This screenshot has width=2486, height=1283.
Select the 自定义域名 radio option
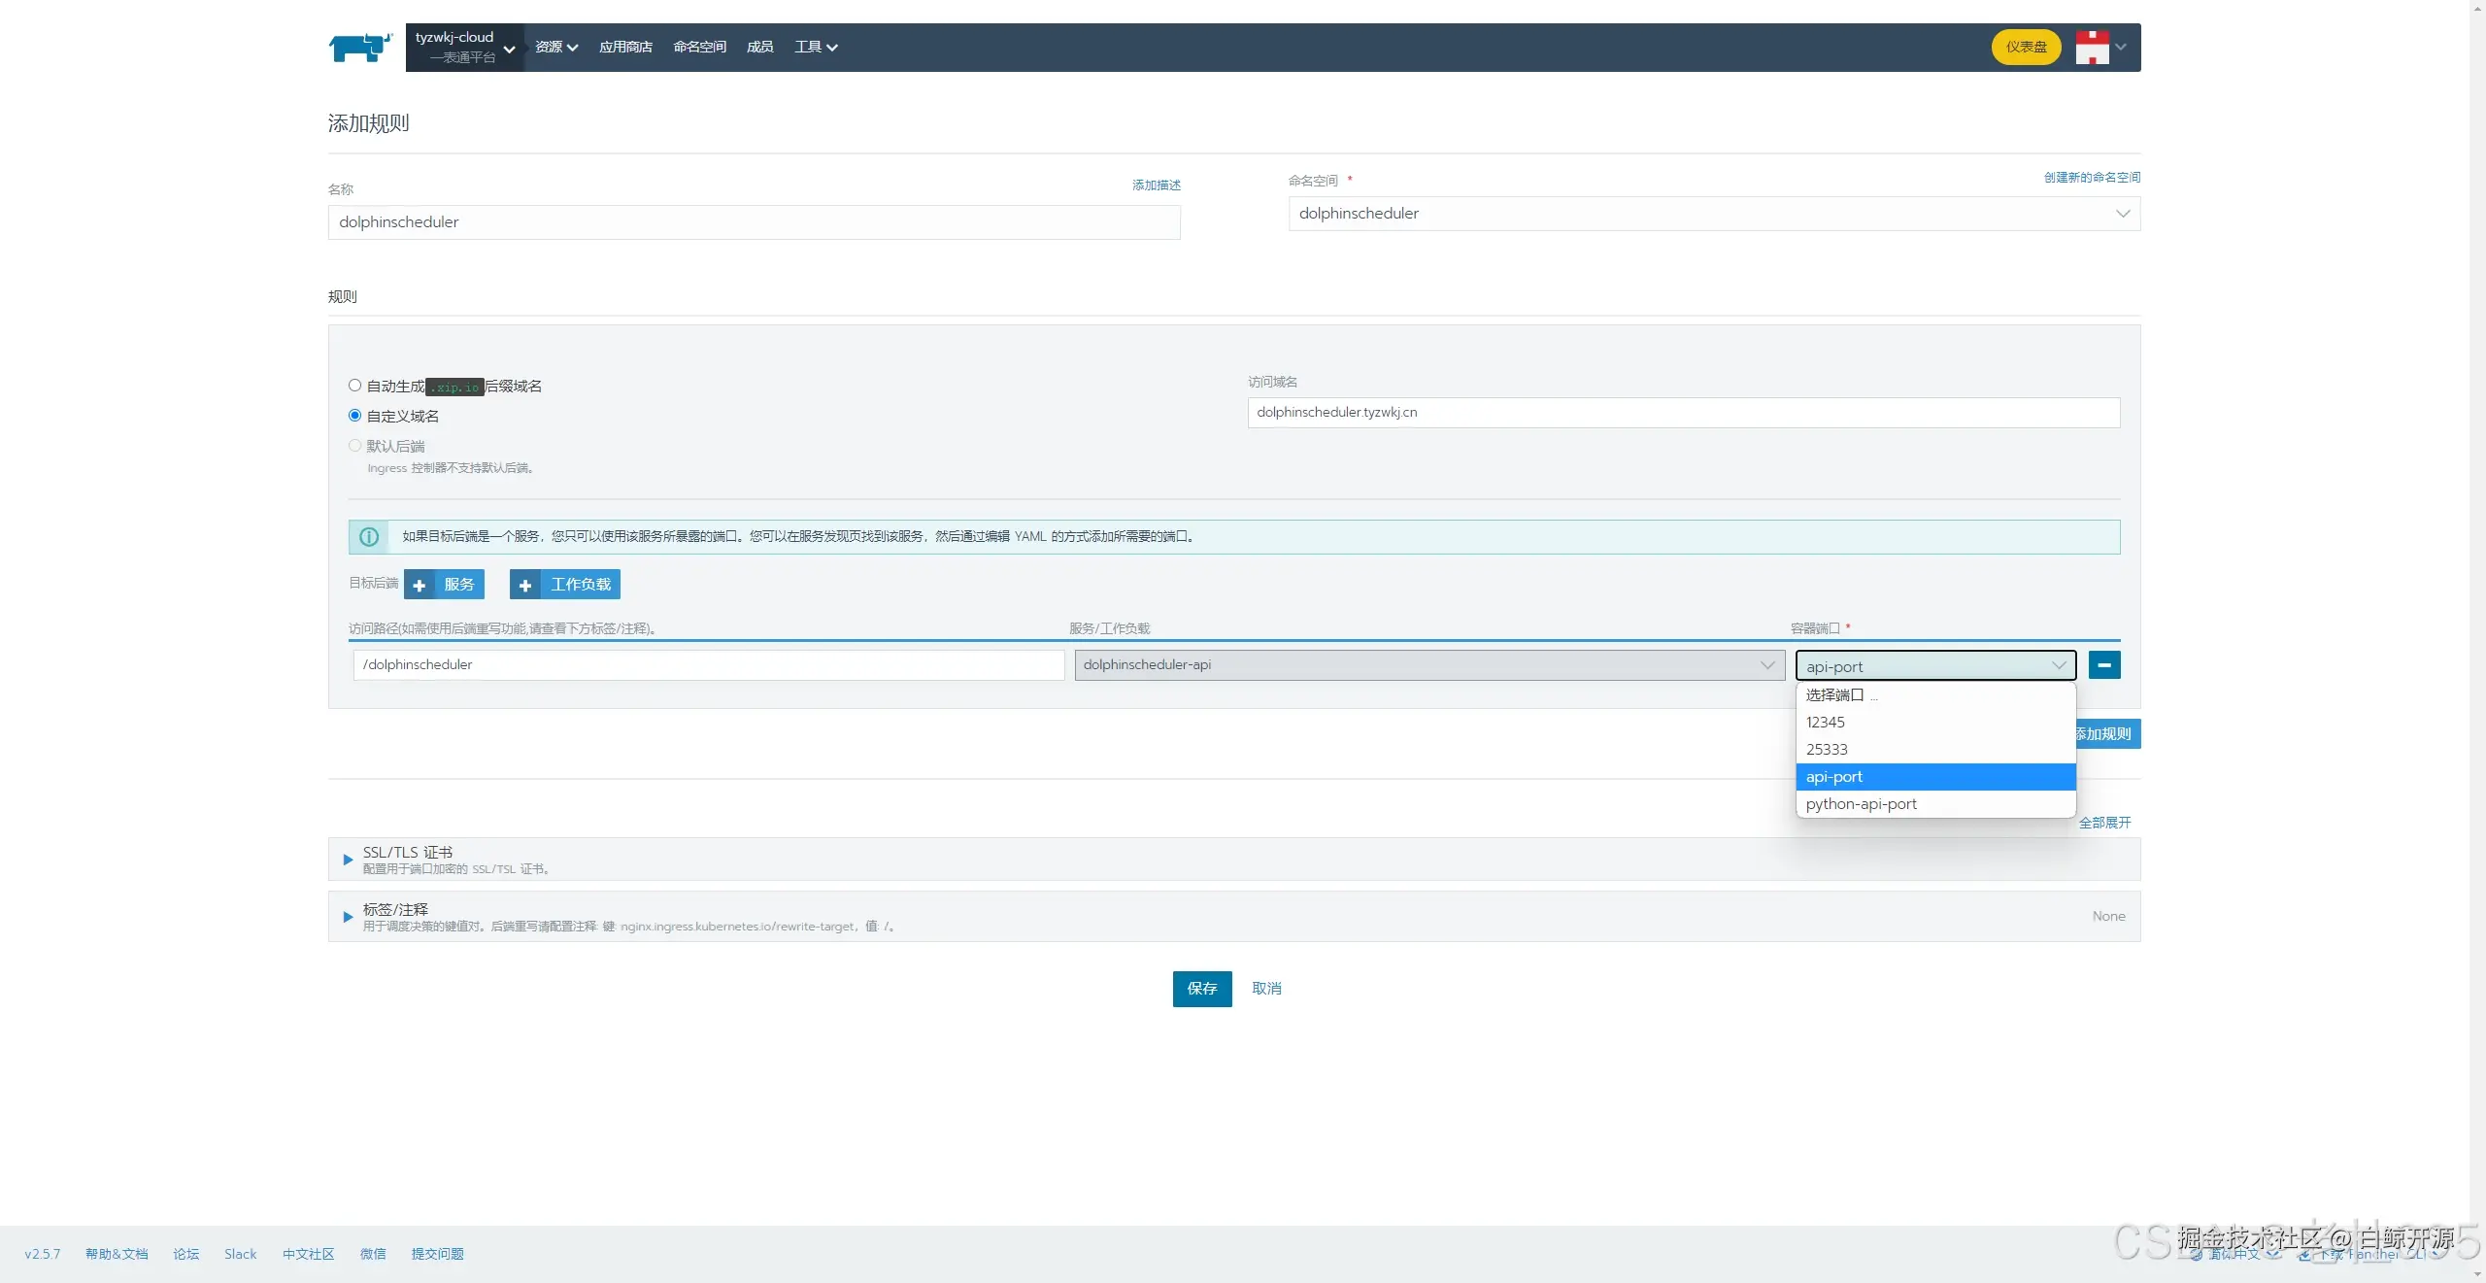pyautogui.click(x=354, y=416)
